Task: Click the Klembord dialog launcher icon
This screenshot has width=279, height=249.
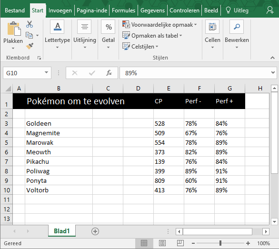Action: coord(40,58)
